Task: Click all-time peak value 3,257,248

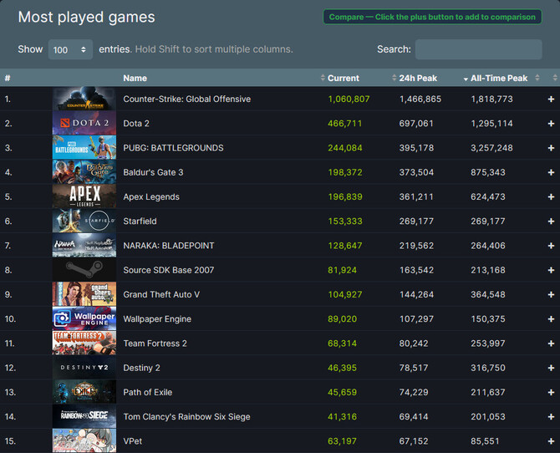Action: (x=491, y=148)
